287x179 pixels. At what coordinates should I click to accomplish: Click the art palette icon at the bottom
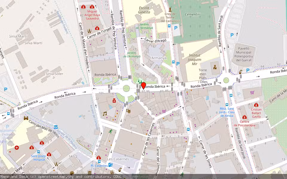72,173
